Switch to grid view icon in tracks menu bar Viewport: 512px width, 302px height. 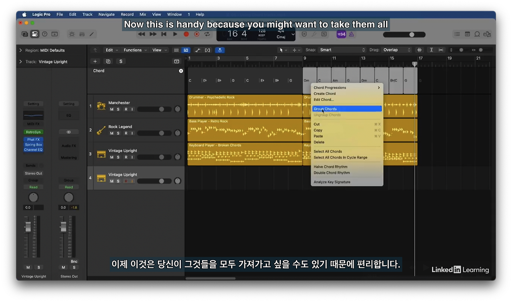click(176, 50)
